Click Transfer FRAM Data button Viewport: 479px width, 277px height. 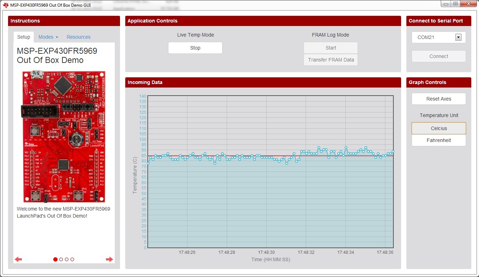coord(331,60)
